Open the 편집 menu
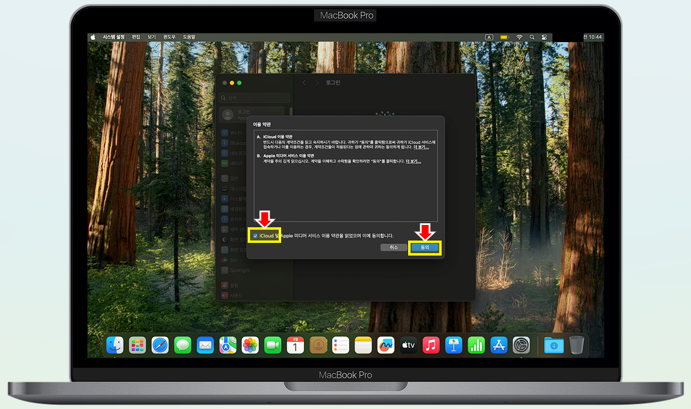 [136, 37]
